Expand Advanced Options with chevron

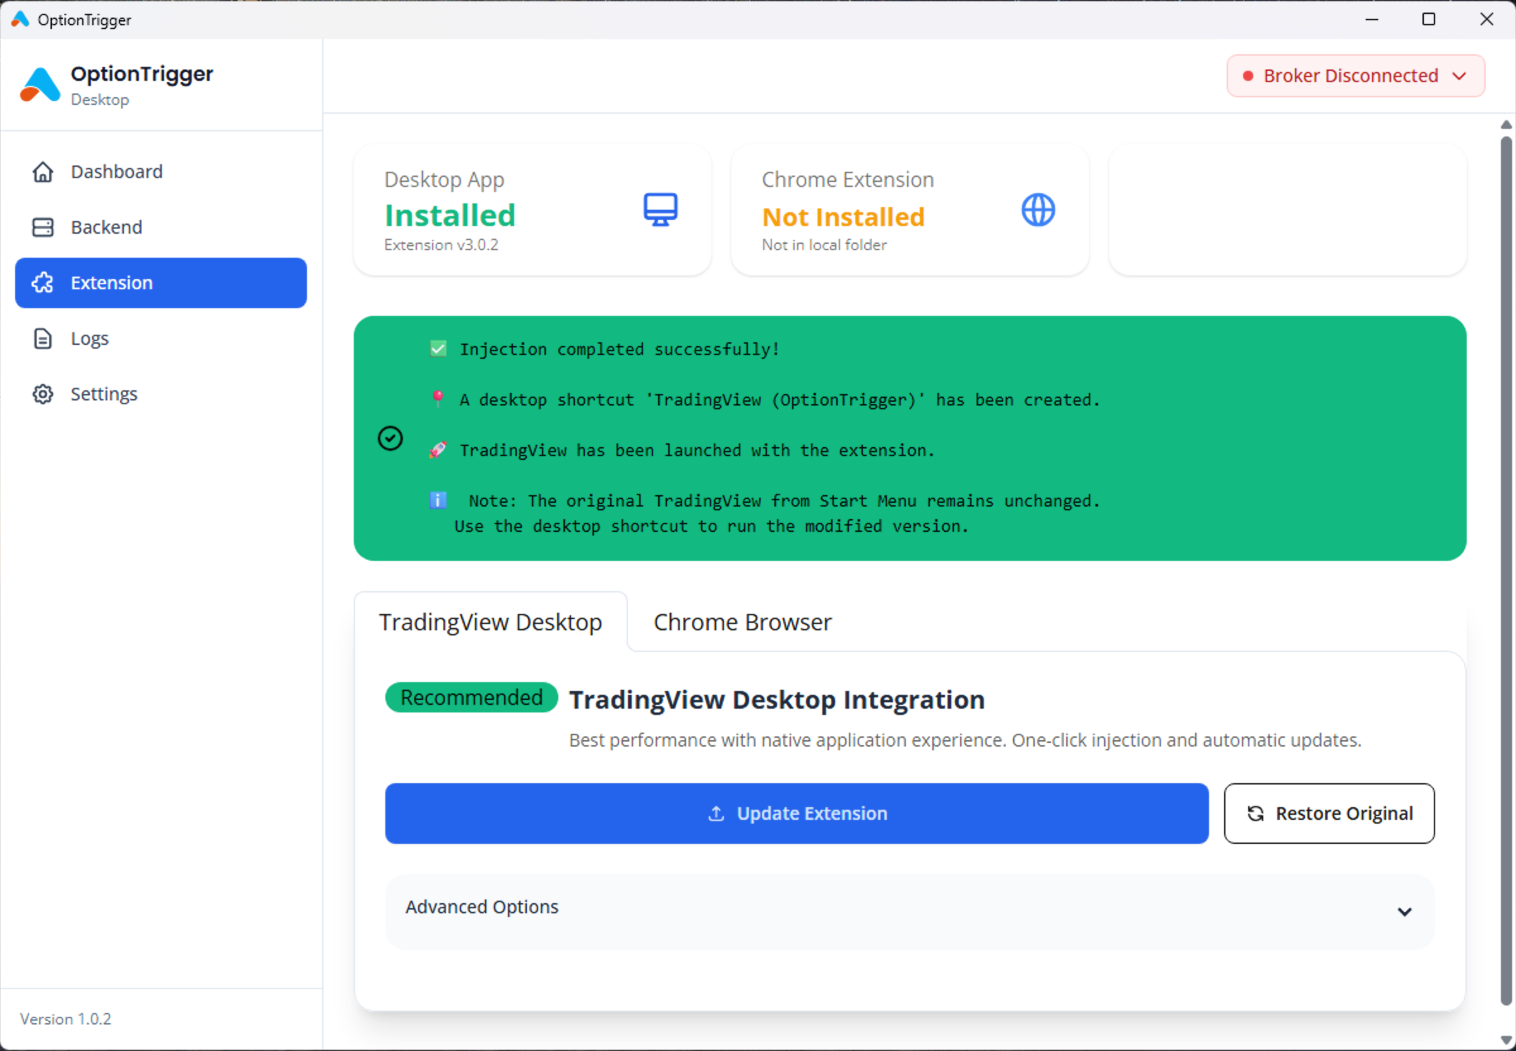1404,912
